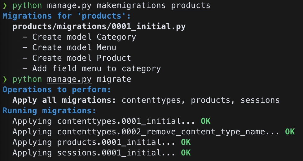This screenshot has height=161, width=303.
Task: Click 'Add field menu to category' line
Action: pos(92,68)
